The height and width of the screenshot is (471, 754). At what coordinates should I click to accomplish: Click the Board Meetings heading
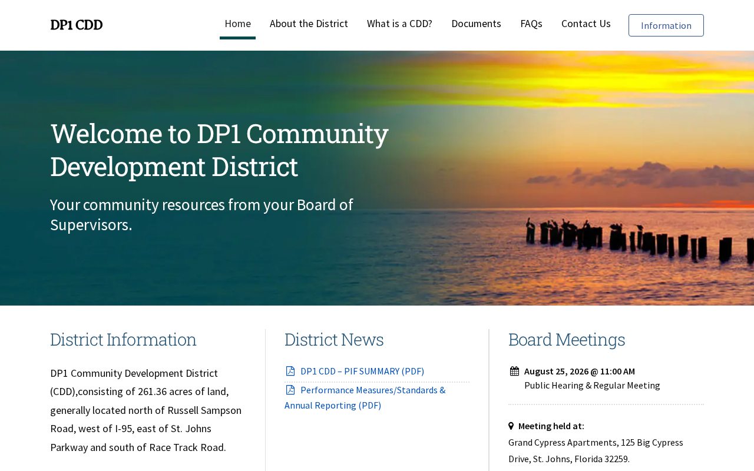pos(566,340)
